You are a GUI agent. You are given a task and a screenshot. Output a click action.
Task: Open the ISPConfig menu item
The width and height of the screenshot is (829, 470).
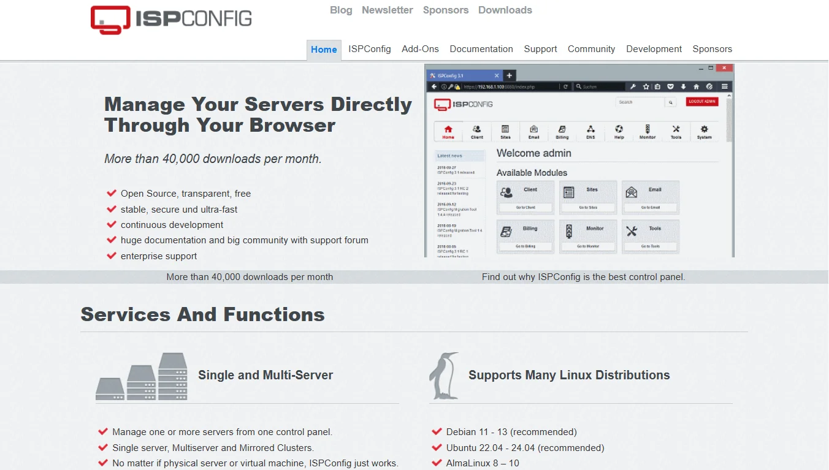click(x=370, y=49)
